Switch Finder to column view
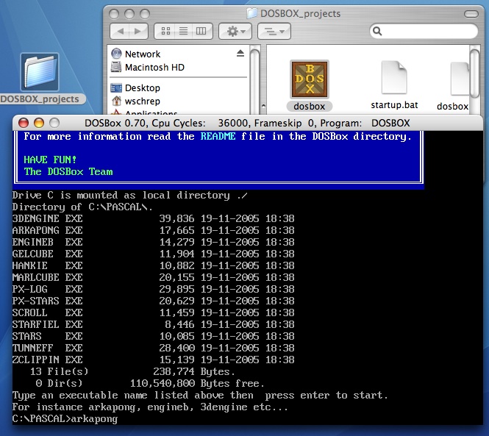Image resolution: width=489 pixels, height=436 pixels. [201, 31]
